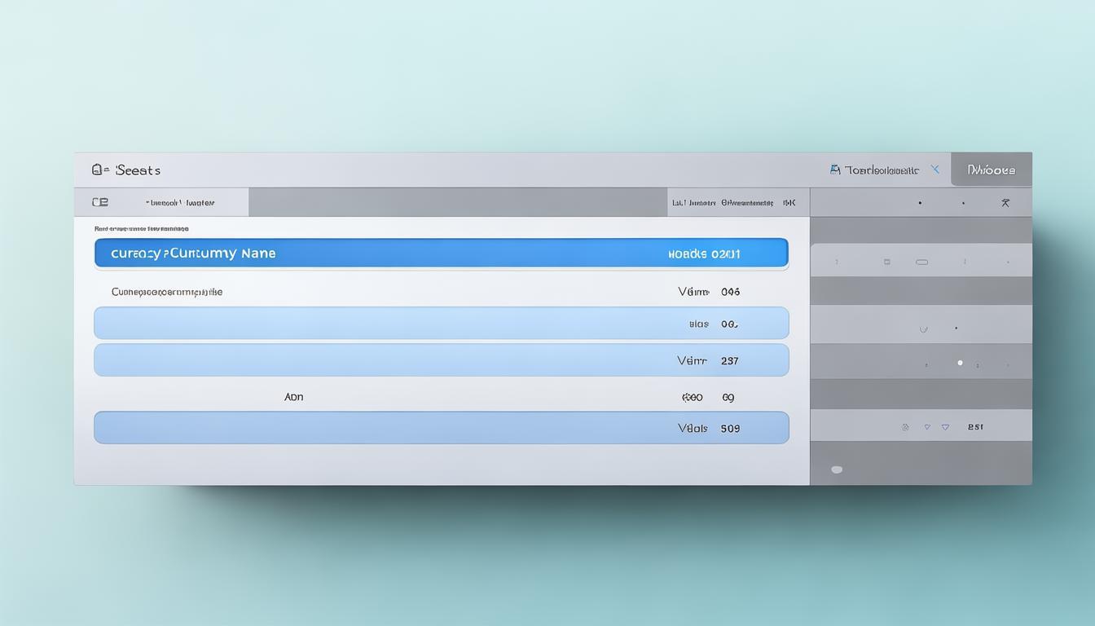Viewport: 1095px width, 626px height.
Task: Click the small square icon in right panel
Action: click(886, 262)
